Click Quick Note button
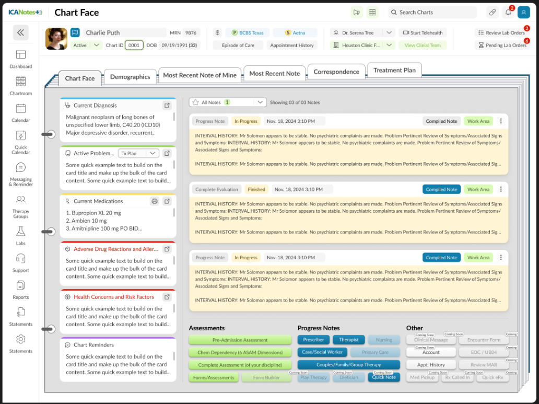Screen dimensions: 539x404 384,377
